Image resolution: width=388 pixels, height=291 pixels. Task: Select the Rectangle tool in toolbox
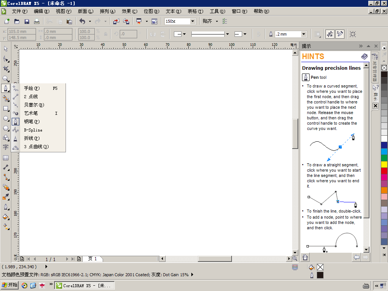click(6, 108)
